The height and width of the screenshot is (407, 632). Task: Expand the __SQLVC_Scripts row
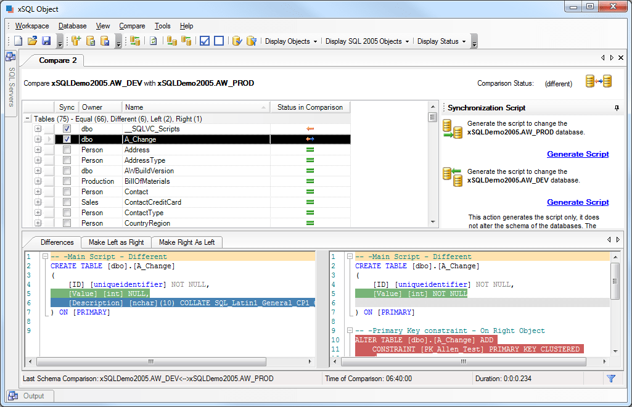(38, 128)
